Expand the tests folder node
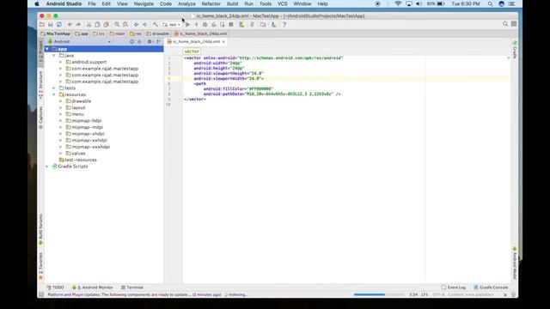This screenshot has width=550, height=309. pos(53,88)
